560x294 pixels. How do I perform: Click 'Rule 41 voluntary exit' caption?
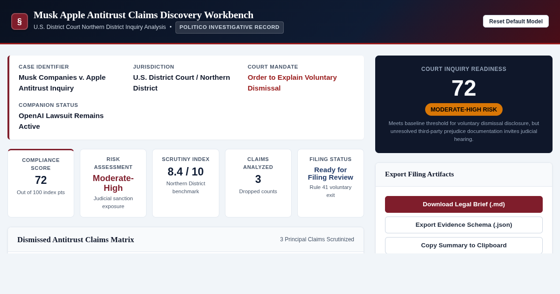click(330, 191)
